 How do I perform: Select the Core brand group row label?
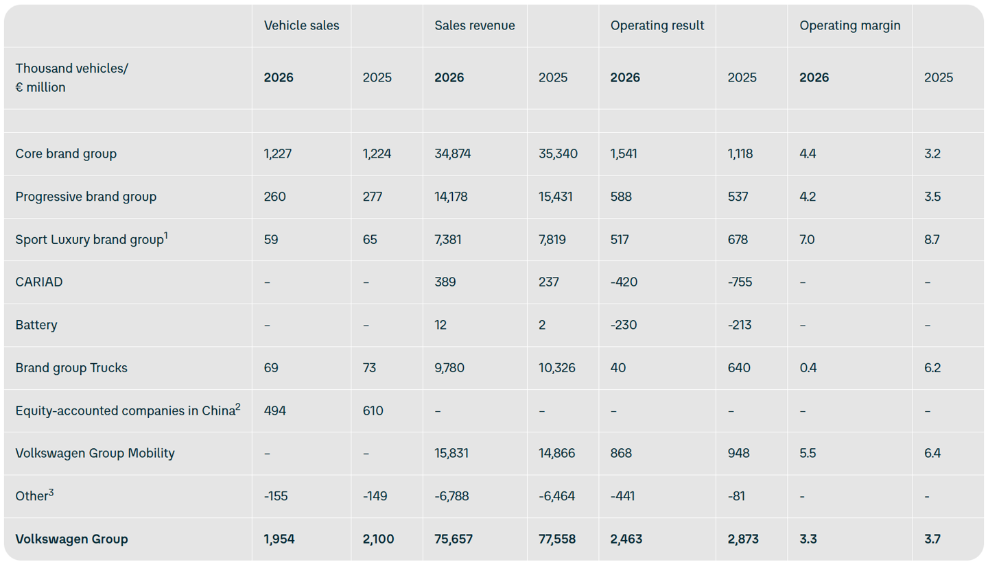[x=66, y=154]
